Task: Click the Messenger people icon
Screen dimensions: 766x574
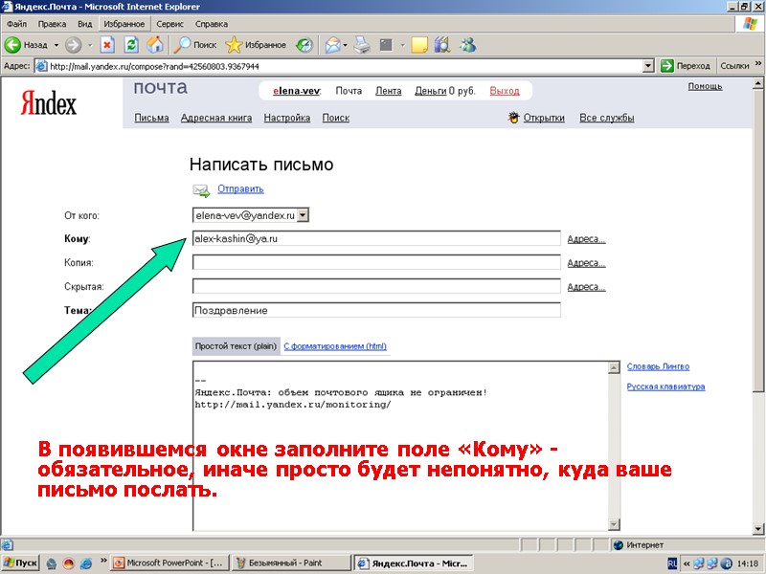Action: click(x=467, y=45)
